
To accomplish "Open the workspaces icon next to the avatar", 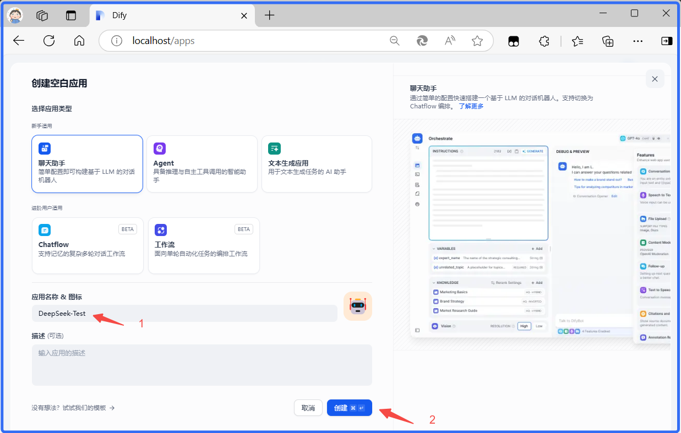I will 42,15.
